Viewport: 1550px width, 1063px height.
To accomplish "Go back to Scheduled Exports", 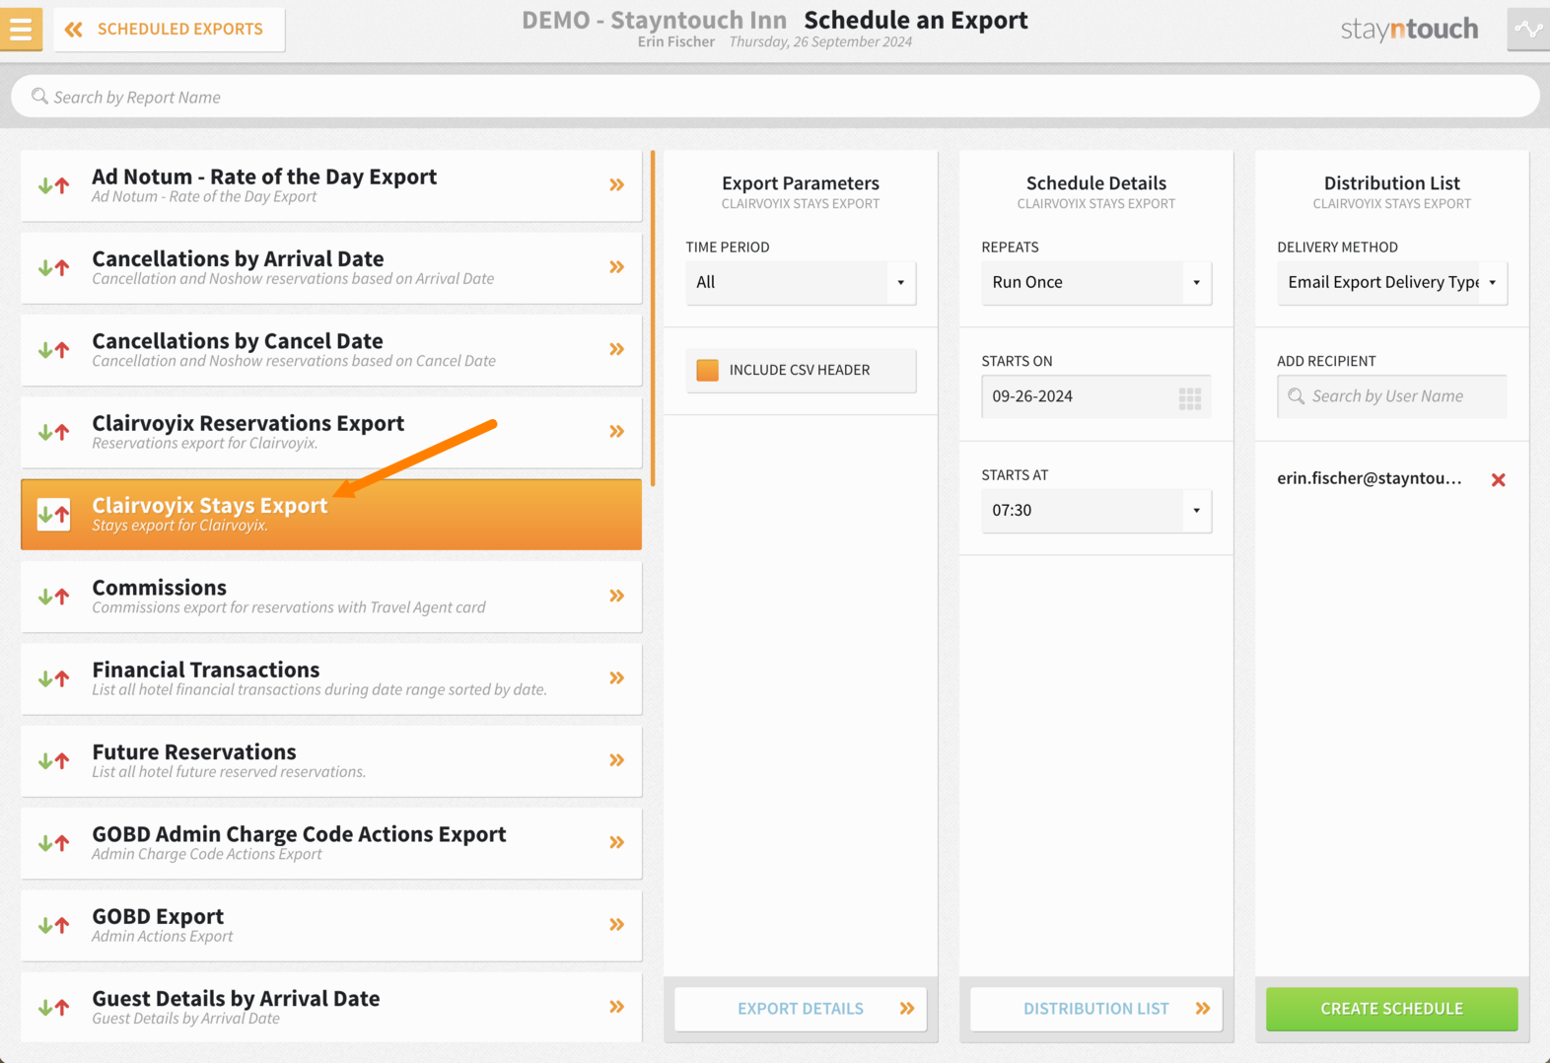I will [x=170, y=29].
